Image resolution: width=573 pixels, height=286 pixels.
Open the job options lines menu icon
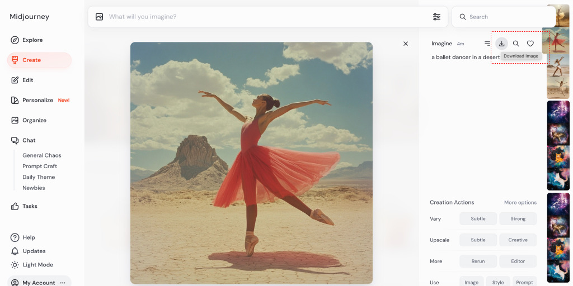pyautogui.click(x=487, y=44)
